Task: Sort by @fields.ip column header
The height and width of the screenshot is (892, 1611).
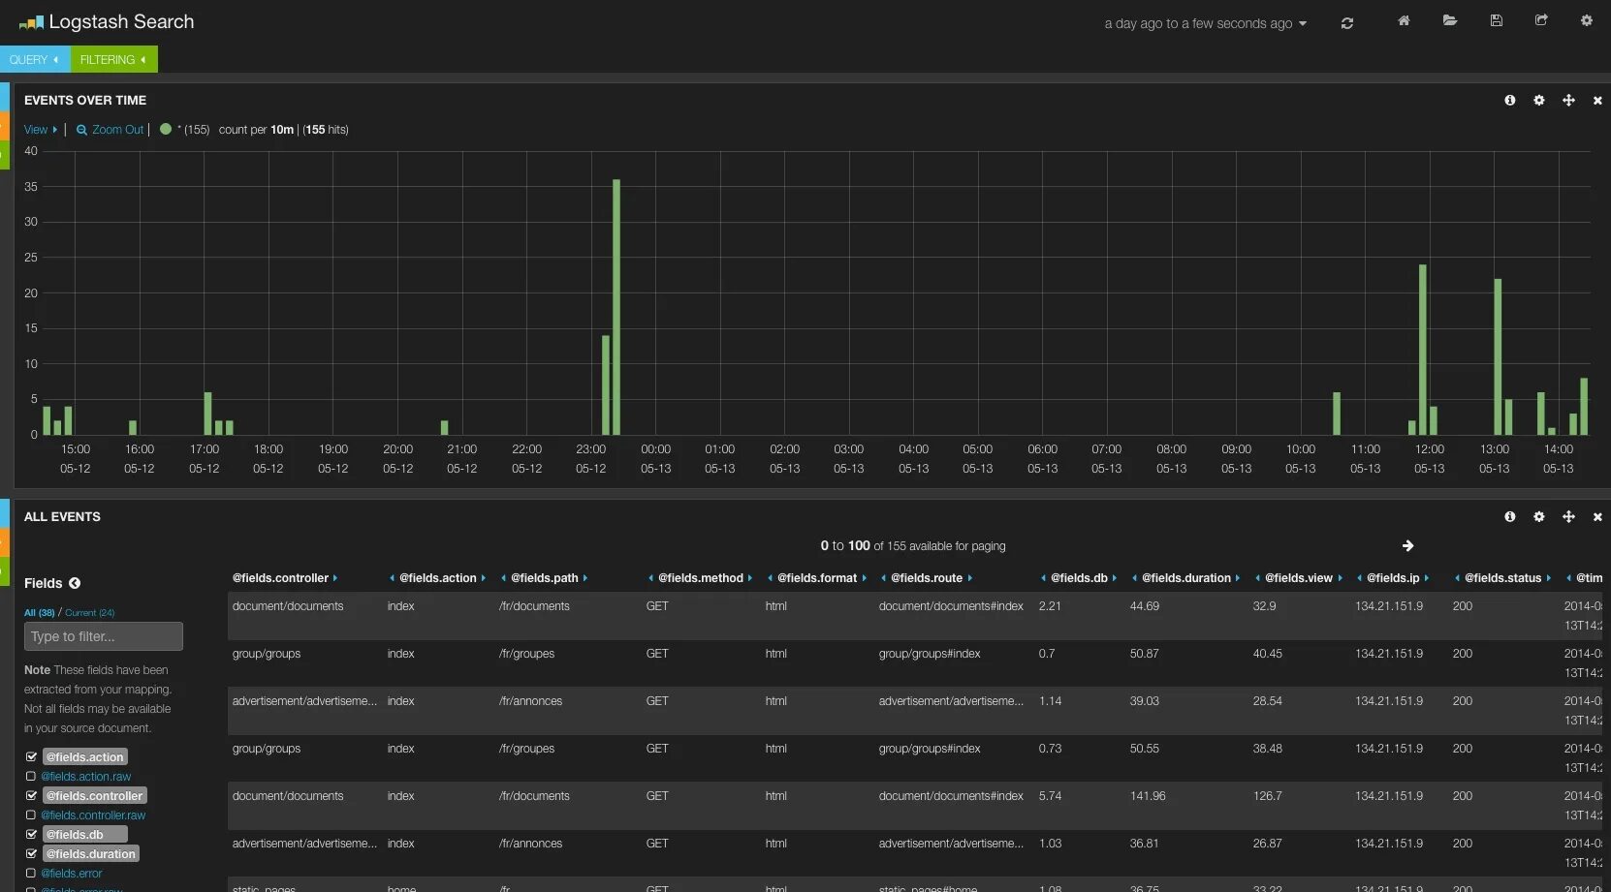Action: click(1392, 578)
